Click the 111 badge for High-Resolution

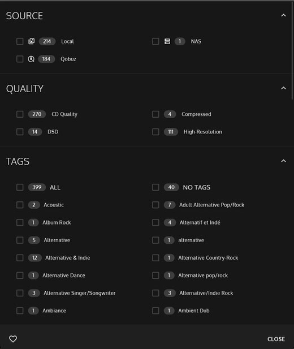[171, 132]
